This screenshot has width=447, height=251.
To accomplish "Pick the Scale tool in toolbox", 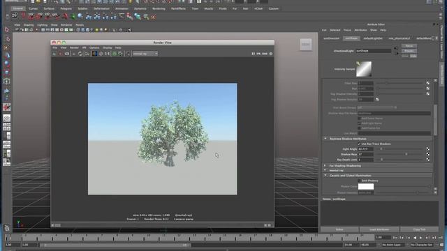I will pyautogui.click(x=7, y=73).
